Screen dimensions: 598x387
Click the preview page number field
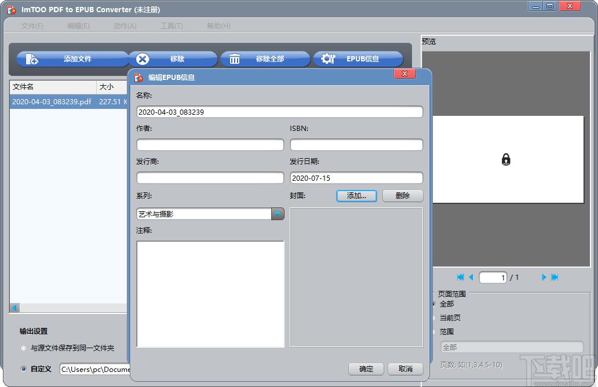click(493, 277)
